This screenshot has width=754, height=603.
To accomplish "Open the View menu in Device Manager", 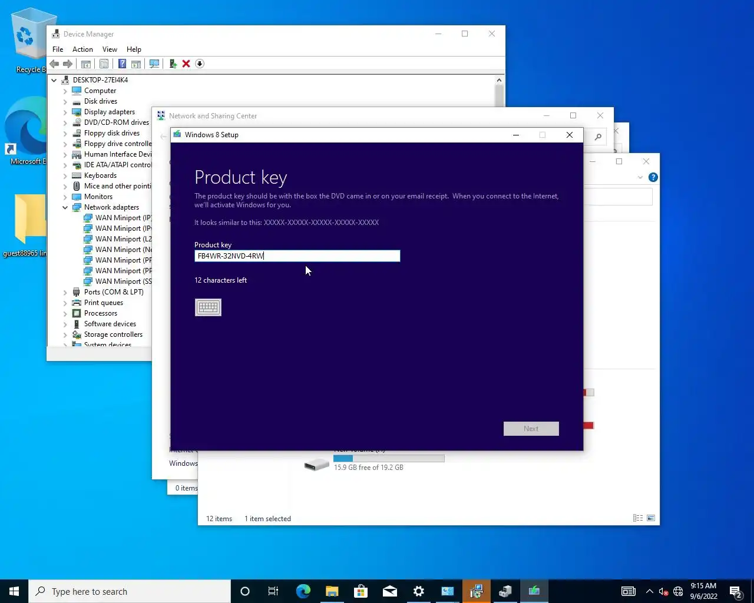I will (110, 49).
